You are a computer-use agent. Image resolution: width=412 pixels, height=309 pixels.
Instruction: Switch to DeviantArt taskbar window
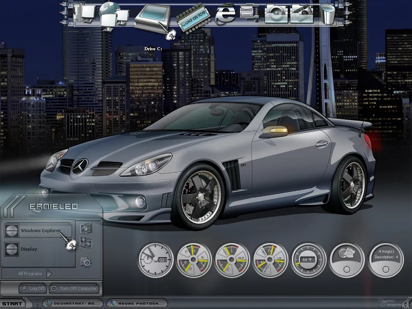point(72,303)
